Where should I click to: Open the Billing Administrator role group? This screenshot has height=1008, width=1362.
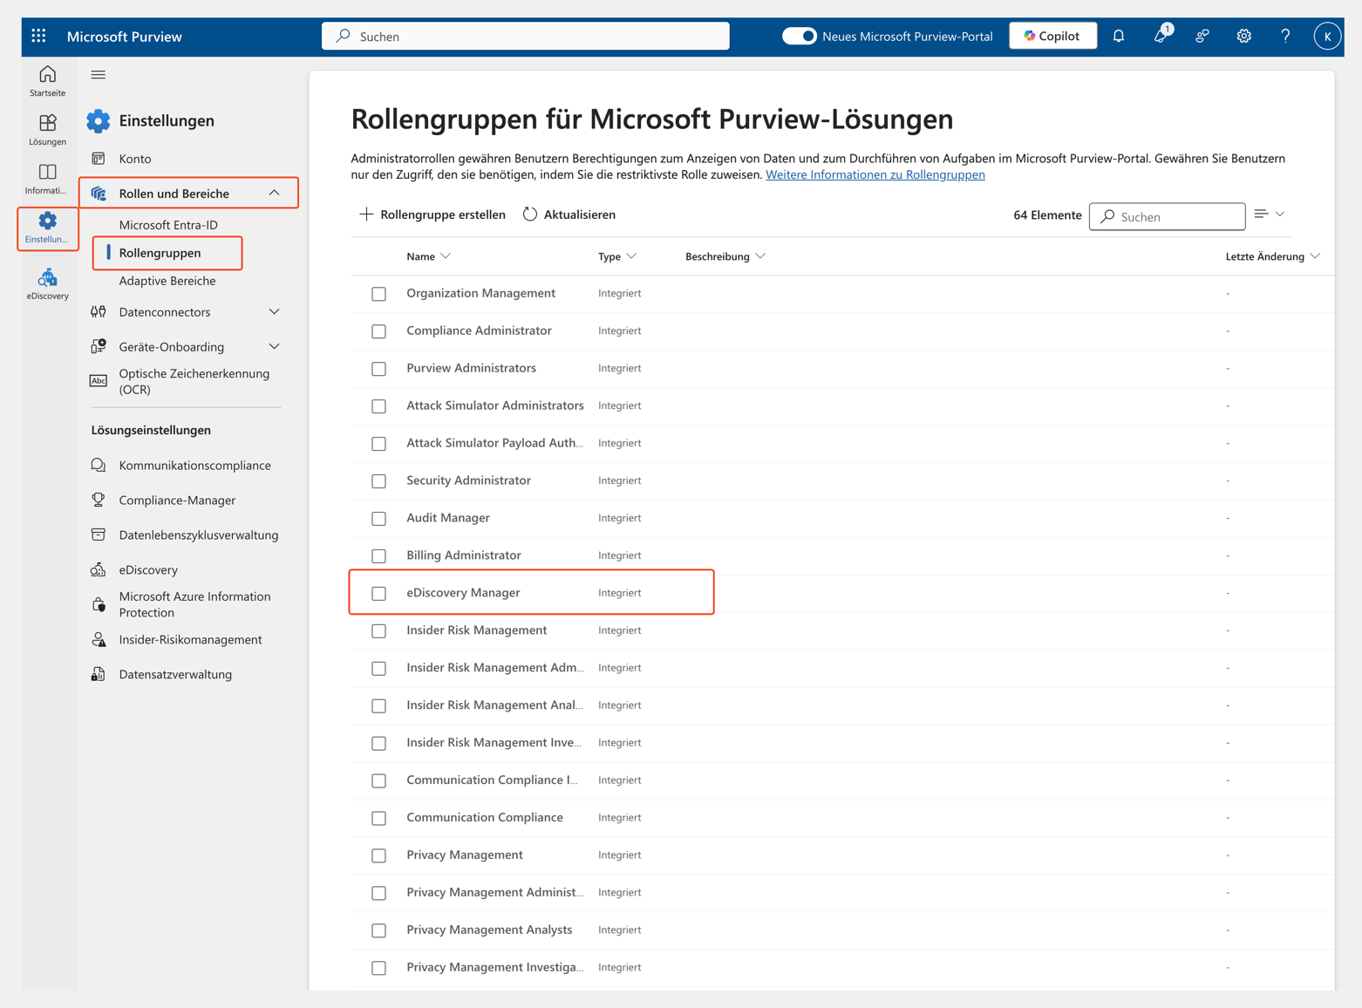pyautogui.click(x=464, y=555)
